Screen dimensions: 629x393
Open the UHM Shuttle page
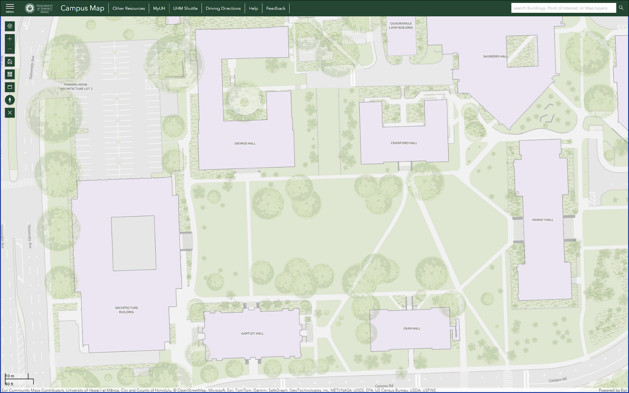[186, 8]
